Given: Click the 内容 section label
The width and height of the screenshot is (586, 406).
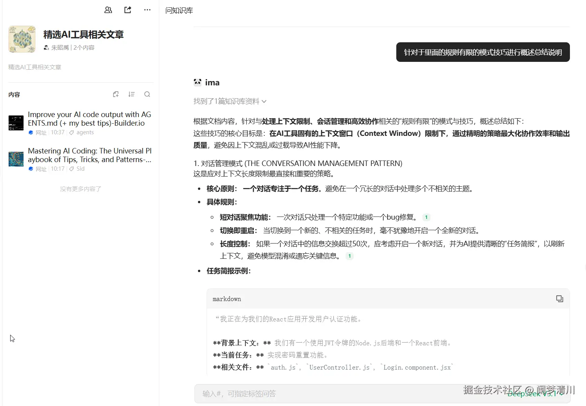Looking at the screenshot, I should pyautogui.click(x=14, y=94).
